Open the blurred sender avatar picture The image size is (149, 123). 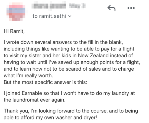(x=16, y=12)
